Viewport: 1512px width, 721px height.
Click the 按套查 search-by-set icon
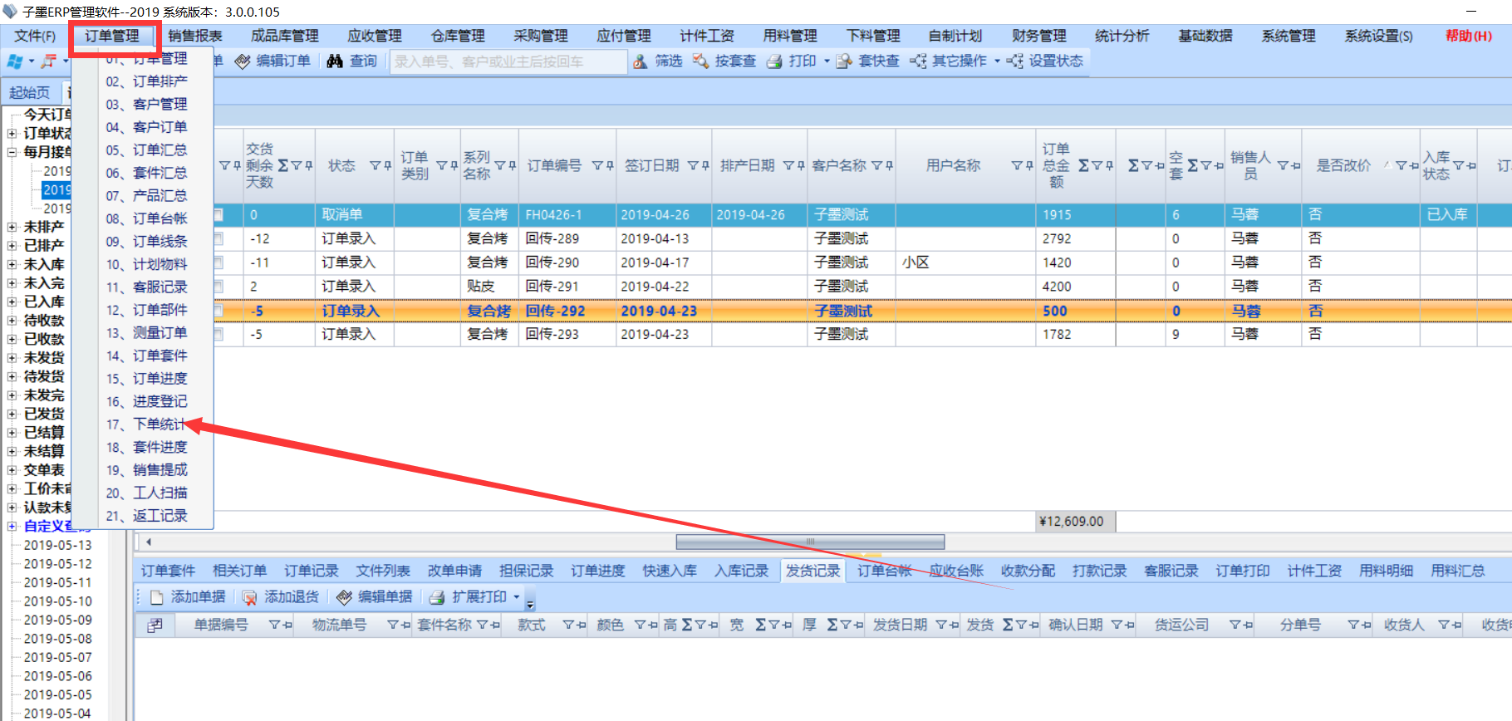[x=701, y=61]
